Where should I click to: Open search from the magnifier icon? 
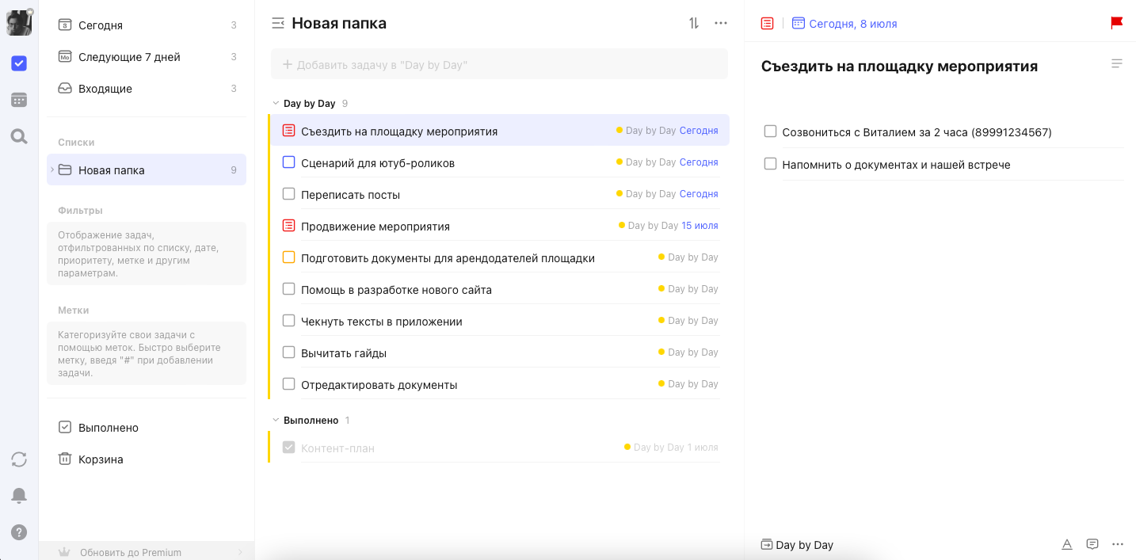pos(19,136)
